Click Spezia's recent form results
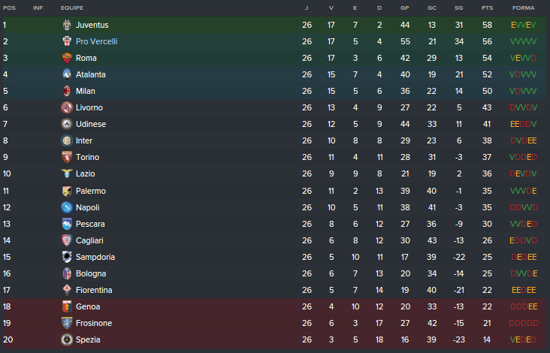This screenshot has width=550, height=353. [523, 339]
